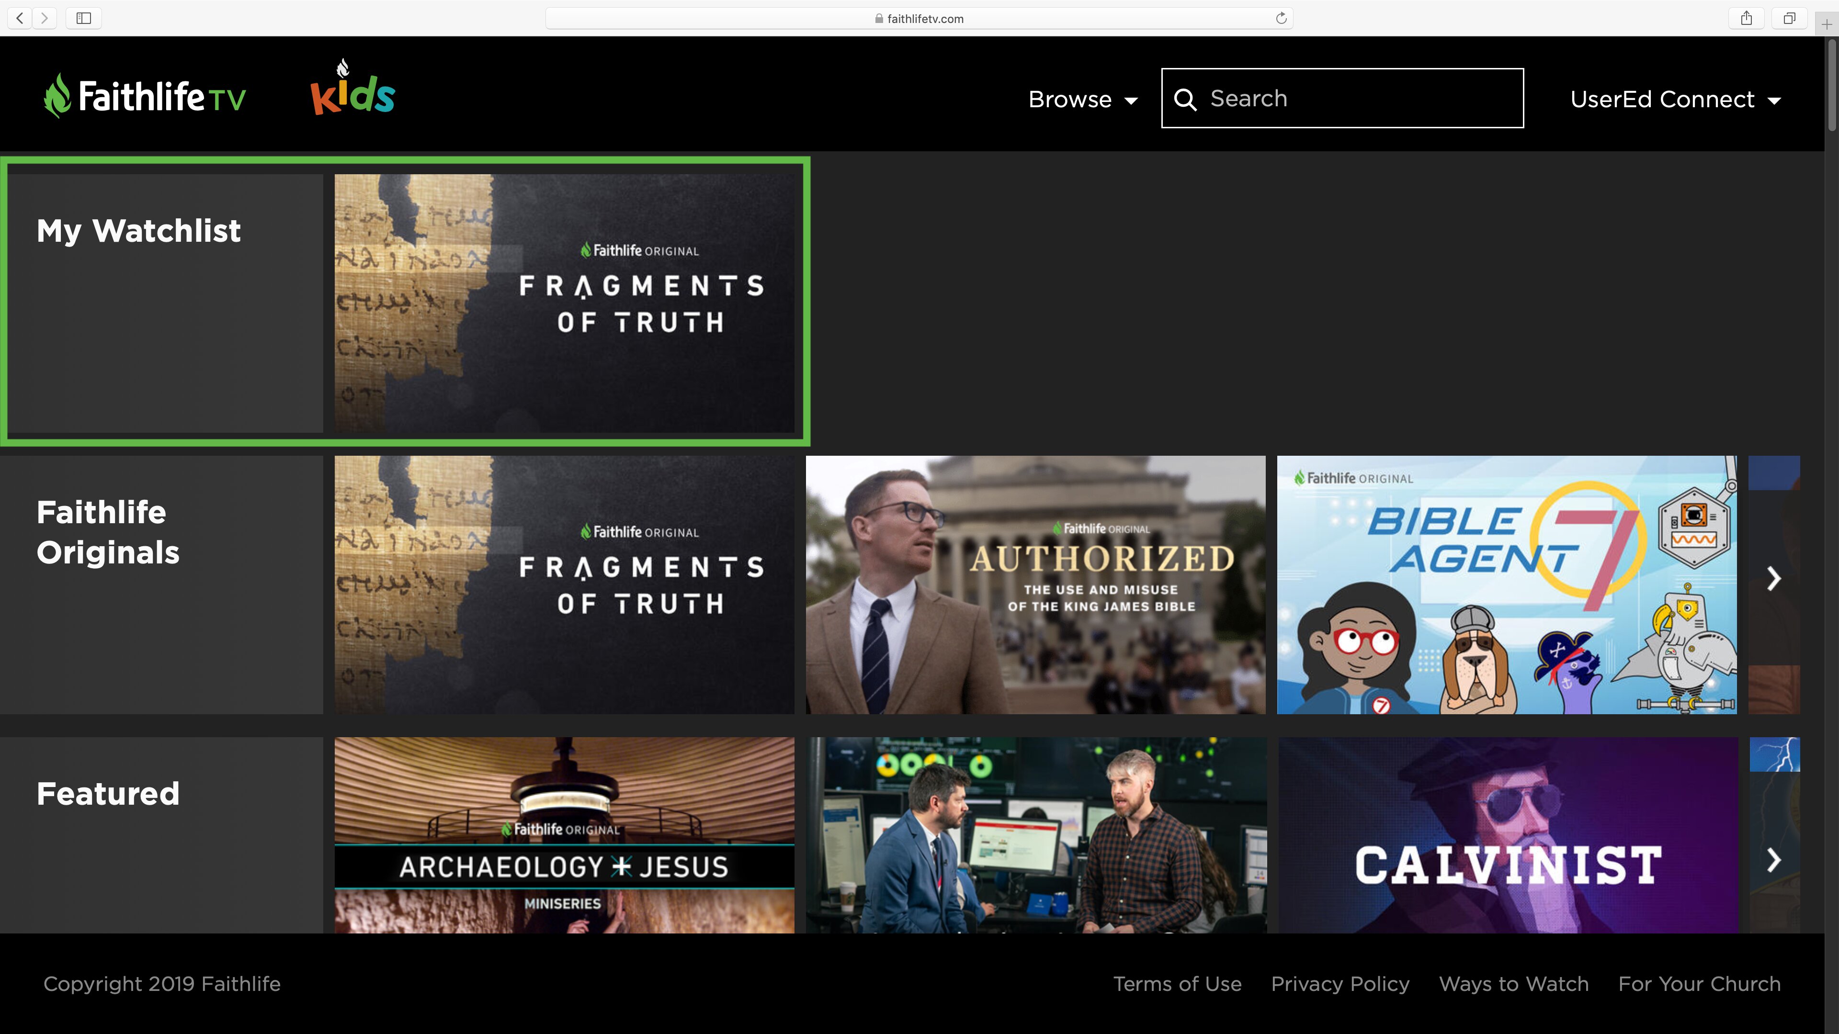
Task: Open the Safari share button
Action: [x=1746, y=18]
